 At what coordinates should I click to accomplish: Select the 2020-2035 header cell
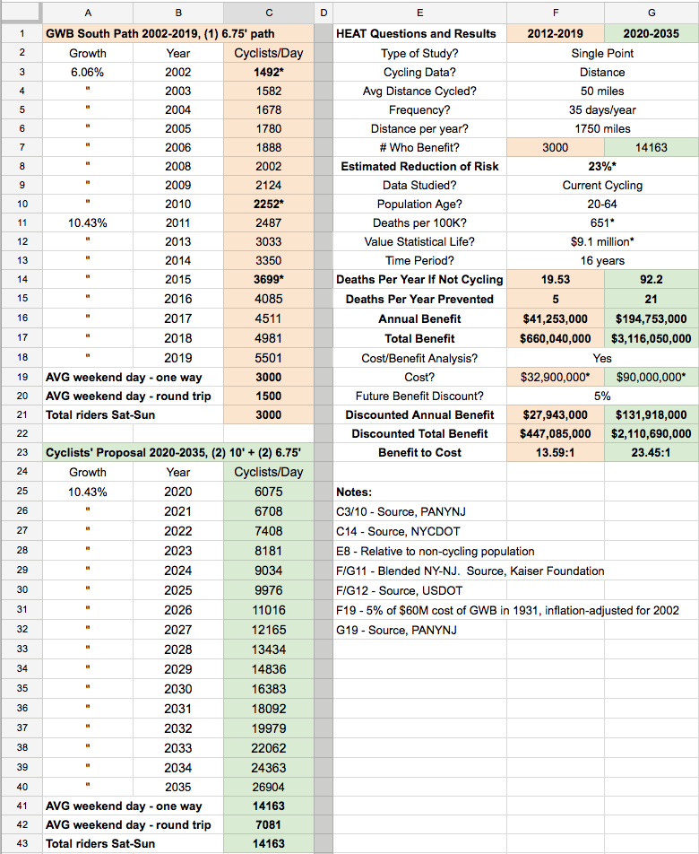coord(651,33)
